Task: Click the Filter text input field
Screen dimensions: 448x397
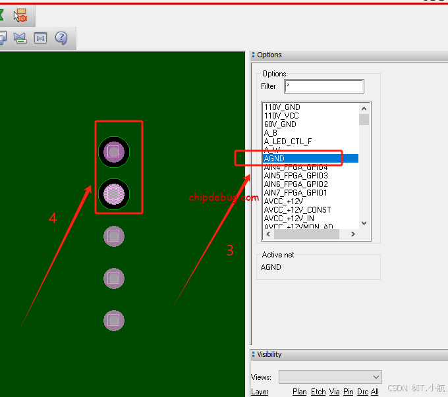Action: tap(324, 86)
